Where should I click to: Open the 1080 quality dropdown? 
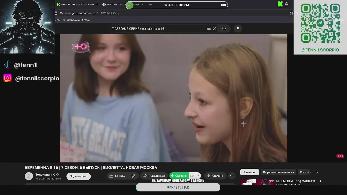click(195, 175)
